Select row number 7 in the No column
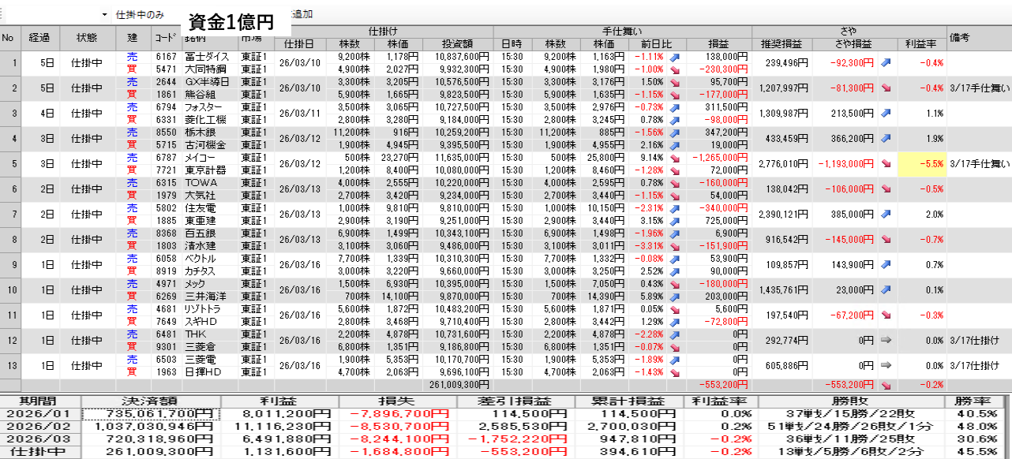 pyautogui.click(x=9, y=215)
